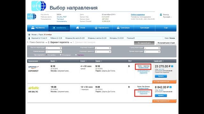Click the star icon on Аэроэкспресс tab
The width and height of the screenshot is (204, 114).
click(x=96, y=28)
